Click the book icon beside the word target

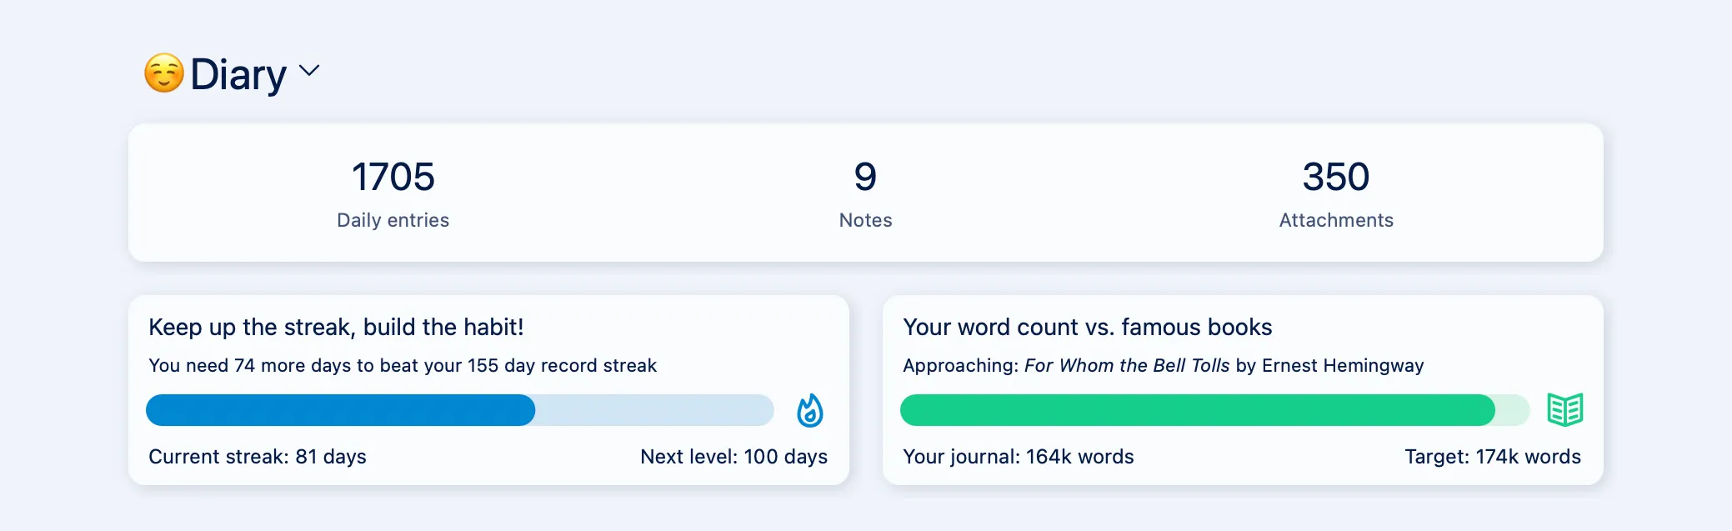1566,410
